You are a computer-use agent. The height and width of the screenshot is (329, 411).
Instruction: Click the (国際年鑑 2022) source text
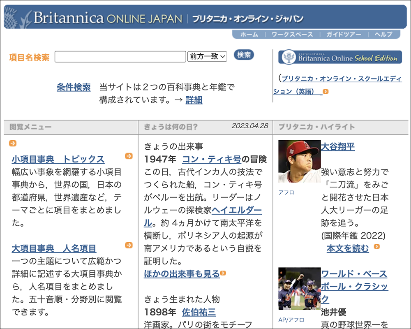click(x=353, y=236)
